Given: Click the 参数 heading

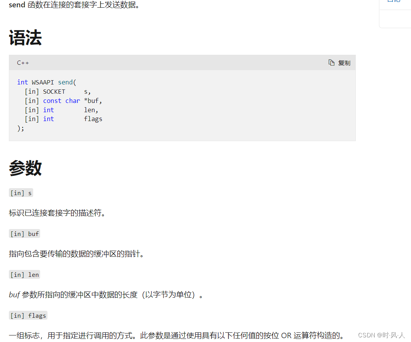Looking at the screenshot, I should 25,168.
